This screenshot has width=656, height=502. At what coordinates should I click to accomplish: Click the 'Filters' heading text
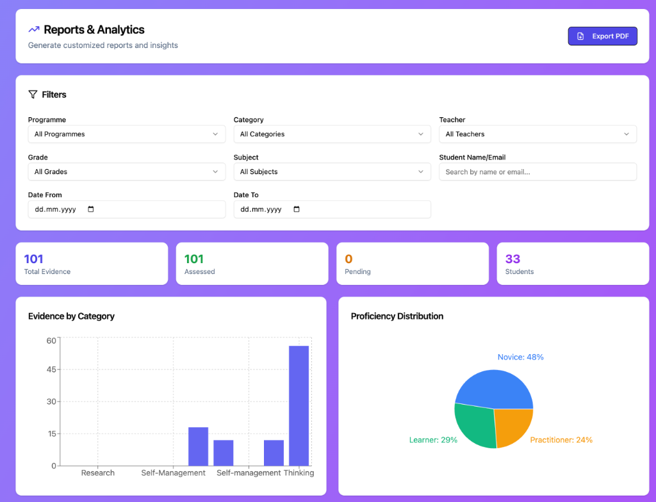tap(54, 95)
